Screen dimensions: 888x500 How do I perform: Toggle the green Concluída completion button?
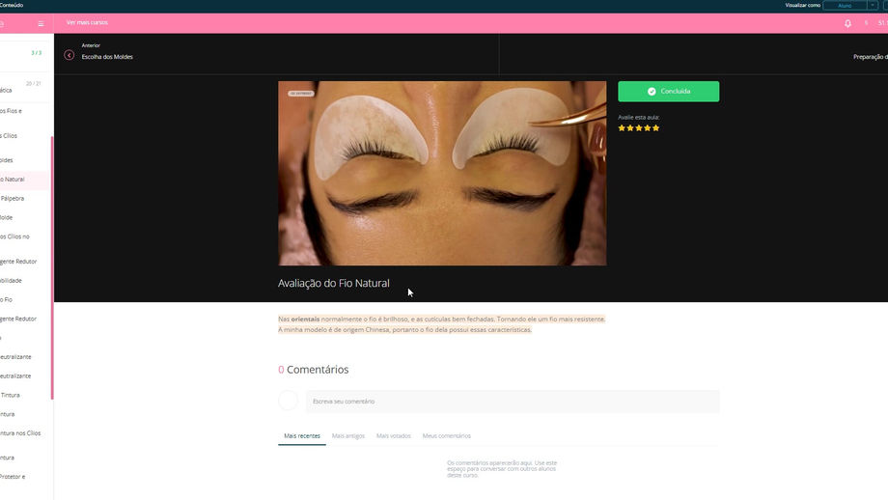click(668, 91)
